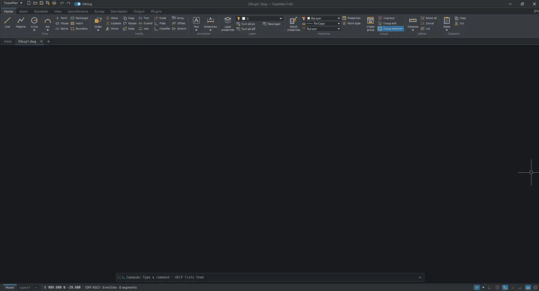Expand the Paste dropdown
Viewport: 539px width, 291px height.
point(447,30)
